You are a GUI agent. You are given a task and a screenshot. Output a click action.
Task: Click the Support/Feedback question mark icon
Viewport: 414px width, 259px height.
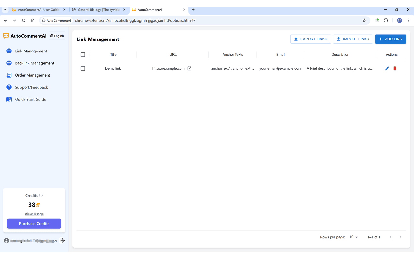9,87
